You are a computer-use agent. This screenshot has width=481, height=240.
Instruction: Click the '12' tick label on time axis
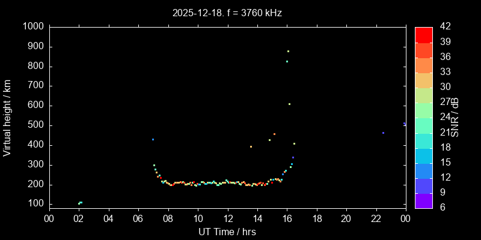coord(227,218)
